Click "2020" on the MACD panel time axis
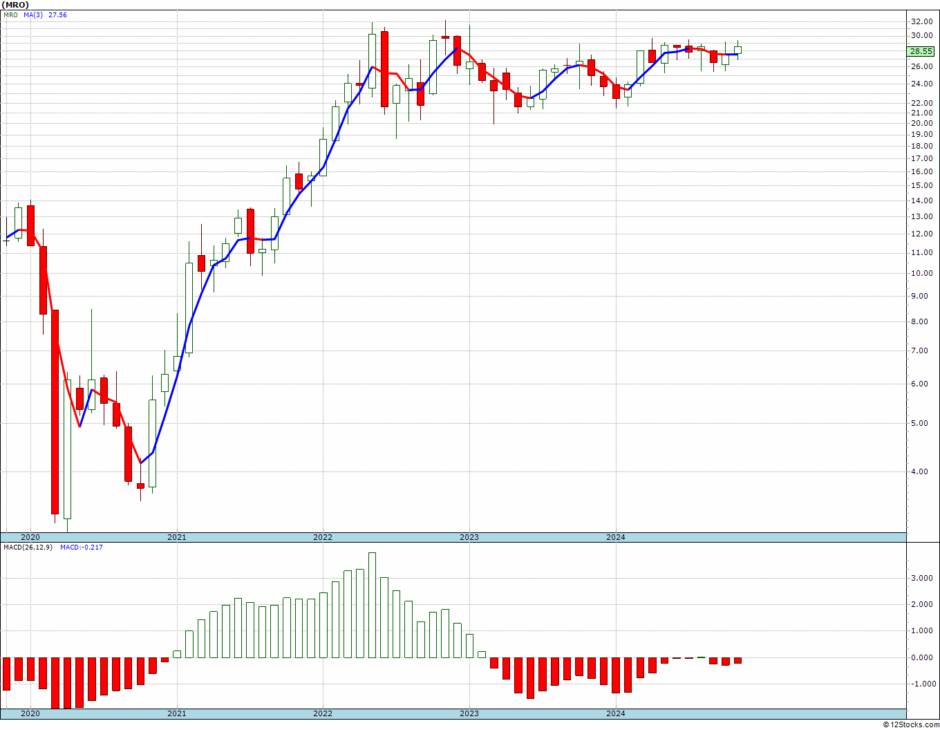The height and width of the screenshot is (730, 940). pos(30,713)
